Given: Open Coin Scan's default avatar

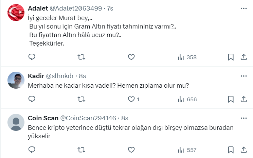Looking at the screenshot, I should (x=16, y=123).
